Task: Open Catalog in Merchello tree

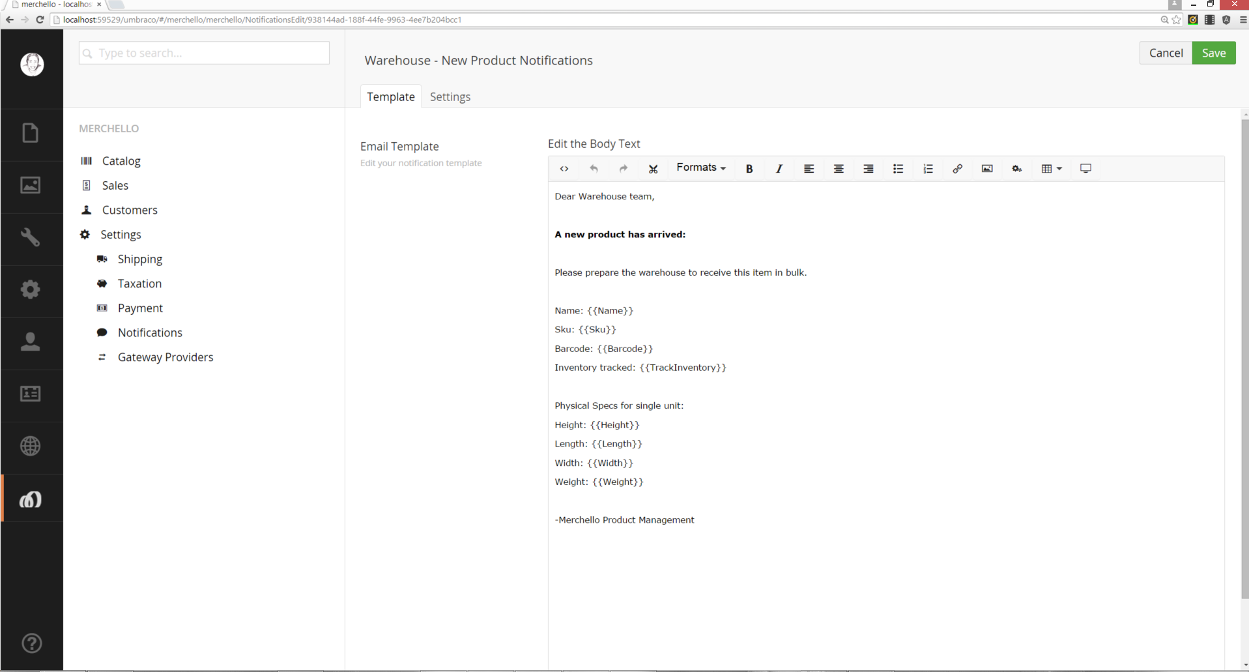Action: (121, 161)
